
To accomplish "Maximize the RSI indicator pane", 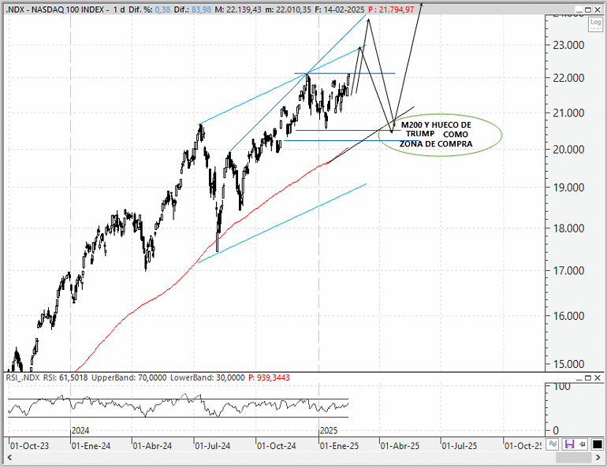I will (588, 378).
